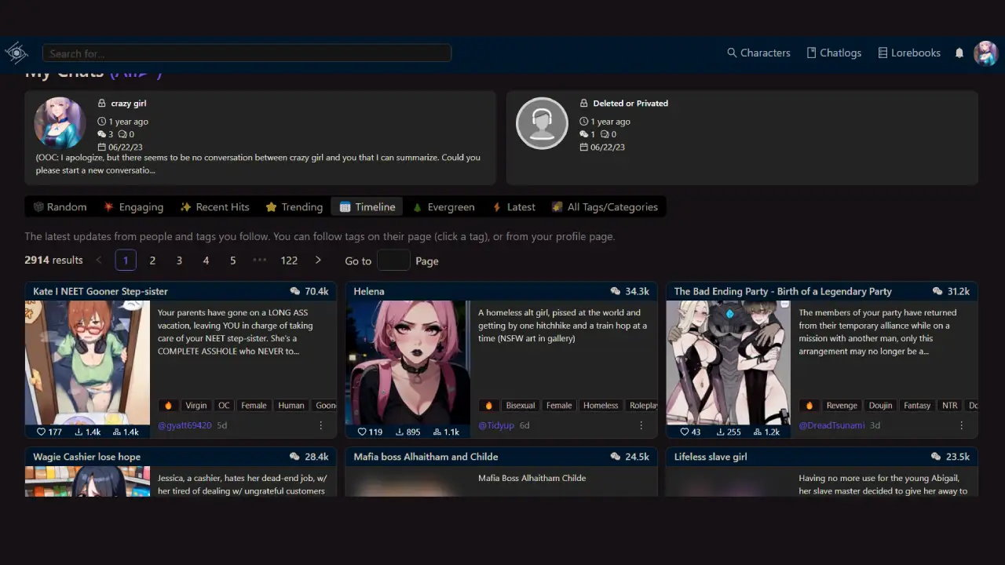Image resolution: width=1005 pixels, height=565 pixels.
Task: Click the site logo in the top-left
Action: click(x=16, y=53)
